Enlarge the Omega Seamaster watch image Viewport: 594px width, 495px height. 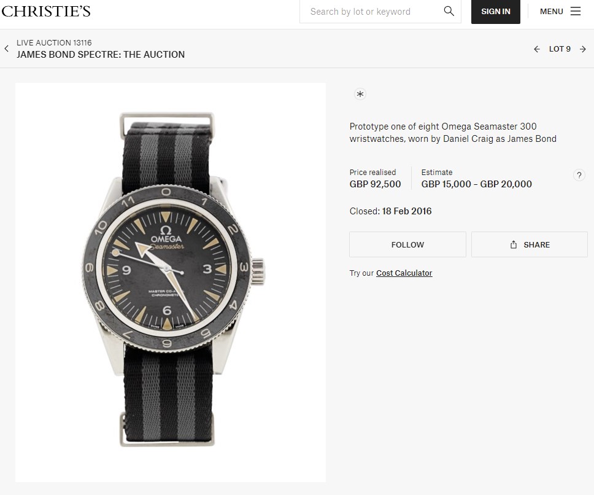(x=171, y=282)
